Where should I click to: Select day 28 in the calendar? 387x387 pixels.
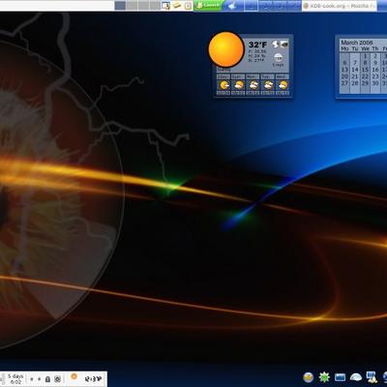[x=355, y=83]
